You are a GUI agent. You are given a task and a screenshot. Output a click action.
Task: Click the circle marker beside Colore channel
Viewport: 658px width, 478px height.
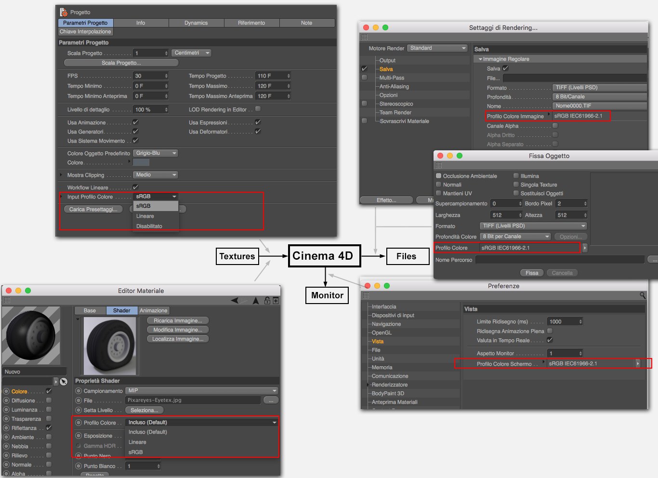pyautogui.click(x=6, y=391)
